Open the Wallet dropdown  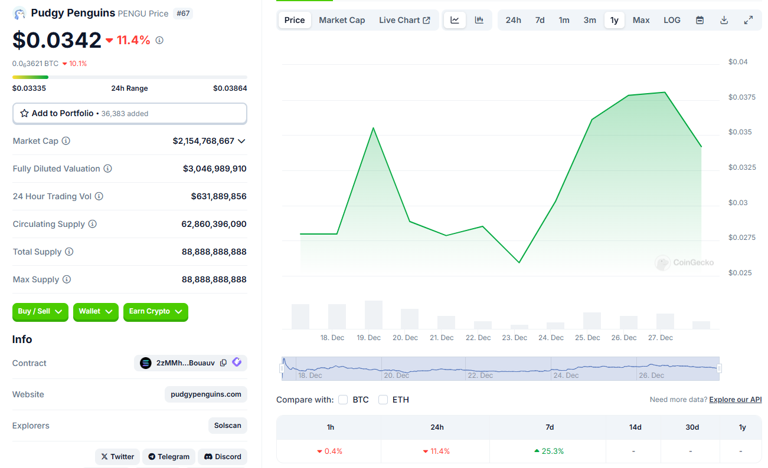[x=96, y=312]
